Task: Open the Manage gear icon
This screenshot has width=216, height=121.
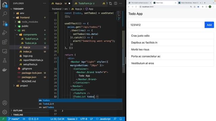Action: (x=4, y=112)
